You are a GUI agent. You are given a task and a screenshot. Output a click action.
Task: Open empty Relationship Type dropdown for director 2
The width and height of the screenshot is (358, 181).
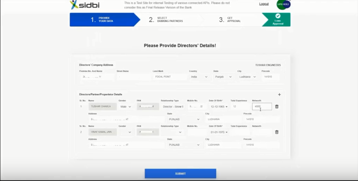[173, 132]
